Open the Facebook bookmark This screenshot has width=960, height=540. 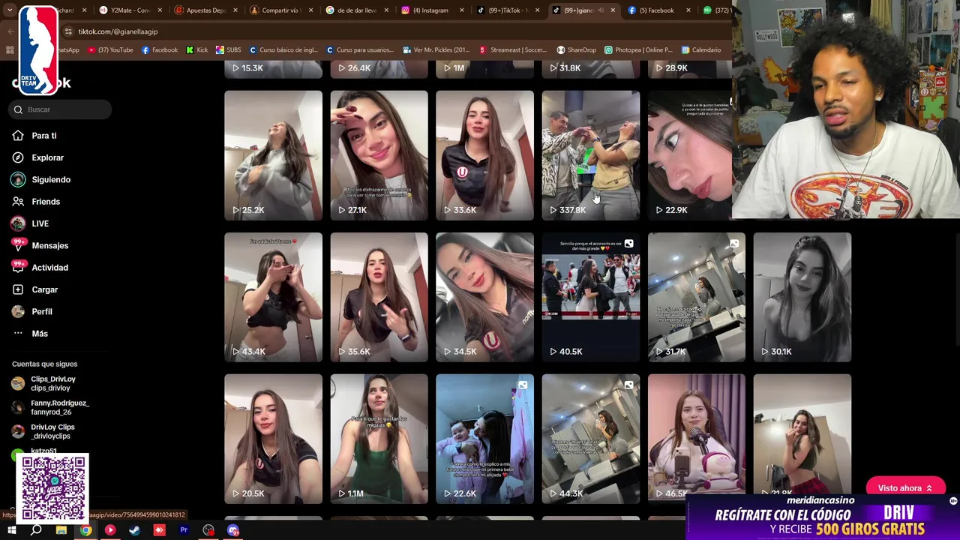pyautogui.click(x=160, y=50)
